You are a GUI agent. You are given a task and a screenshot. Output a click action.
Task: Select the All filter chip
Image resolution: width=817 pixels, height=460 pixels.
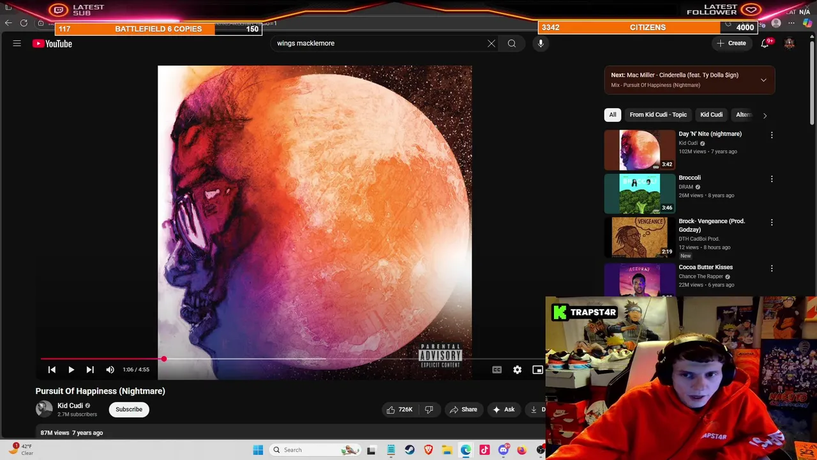click(x=612, y=114)
